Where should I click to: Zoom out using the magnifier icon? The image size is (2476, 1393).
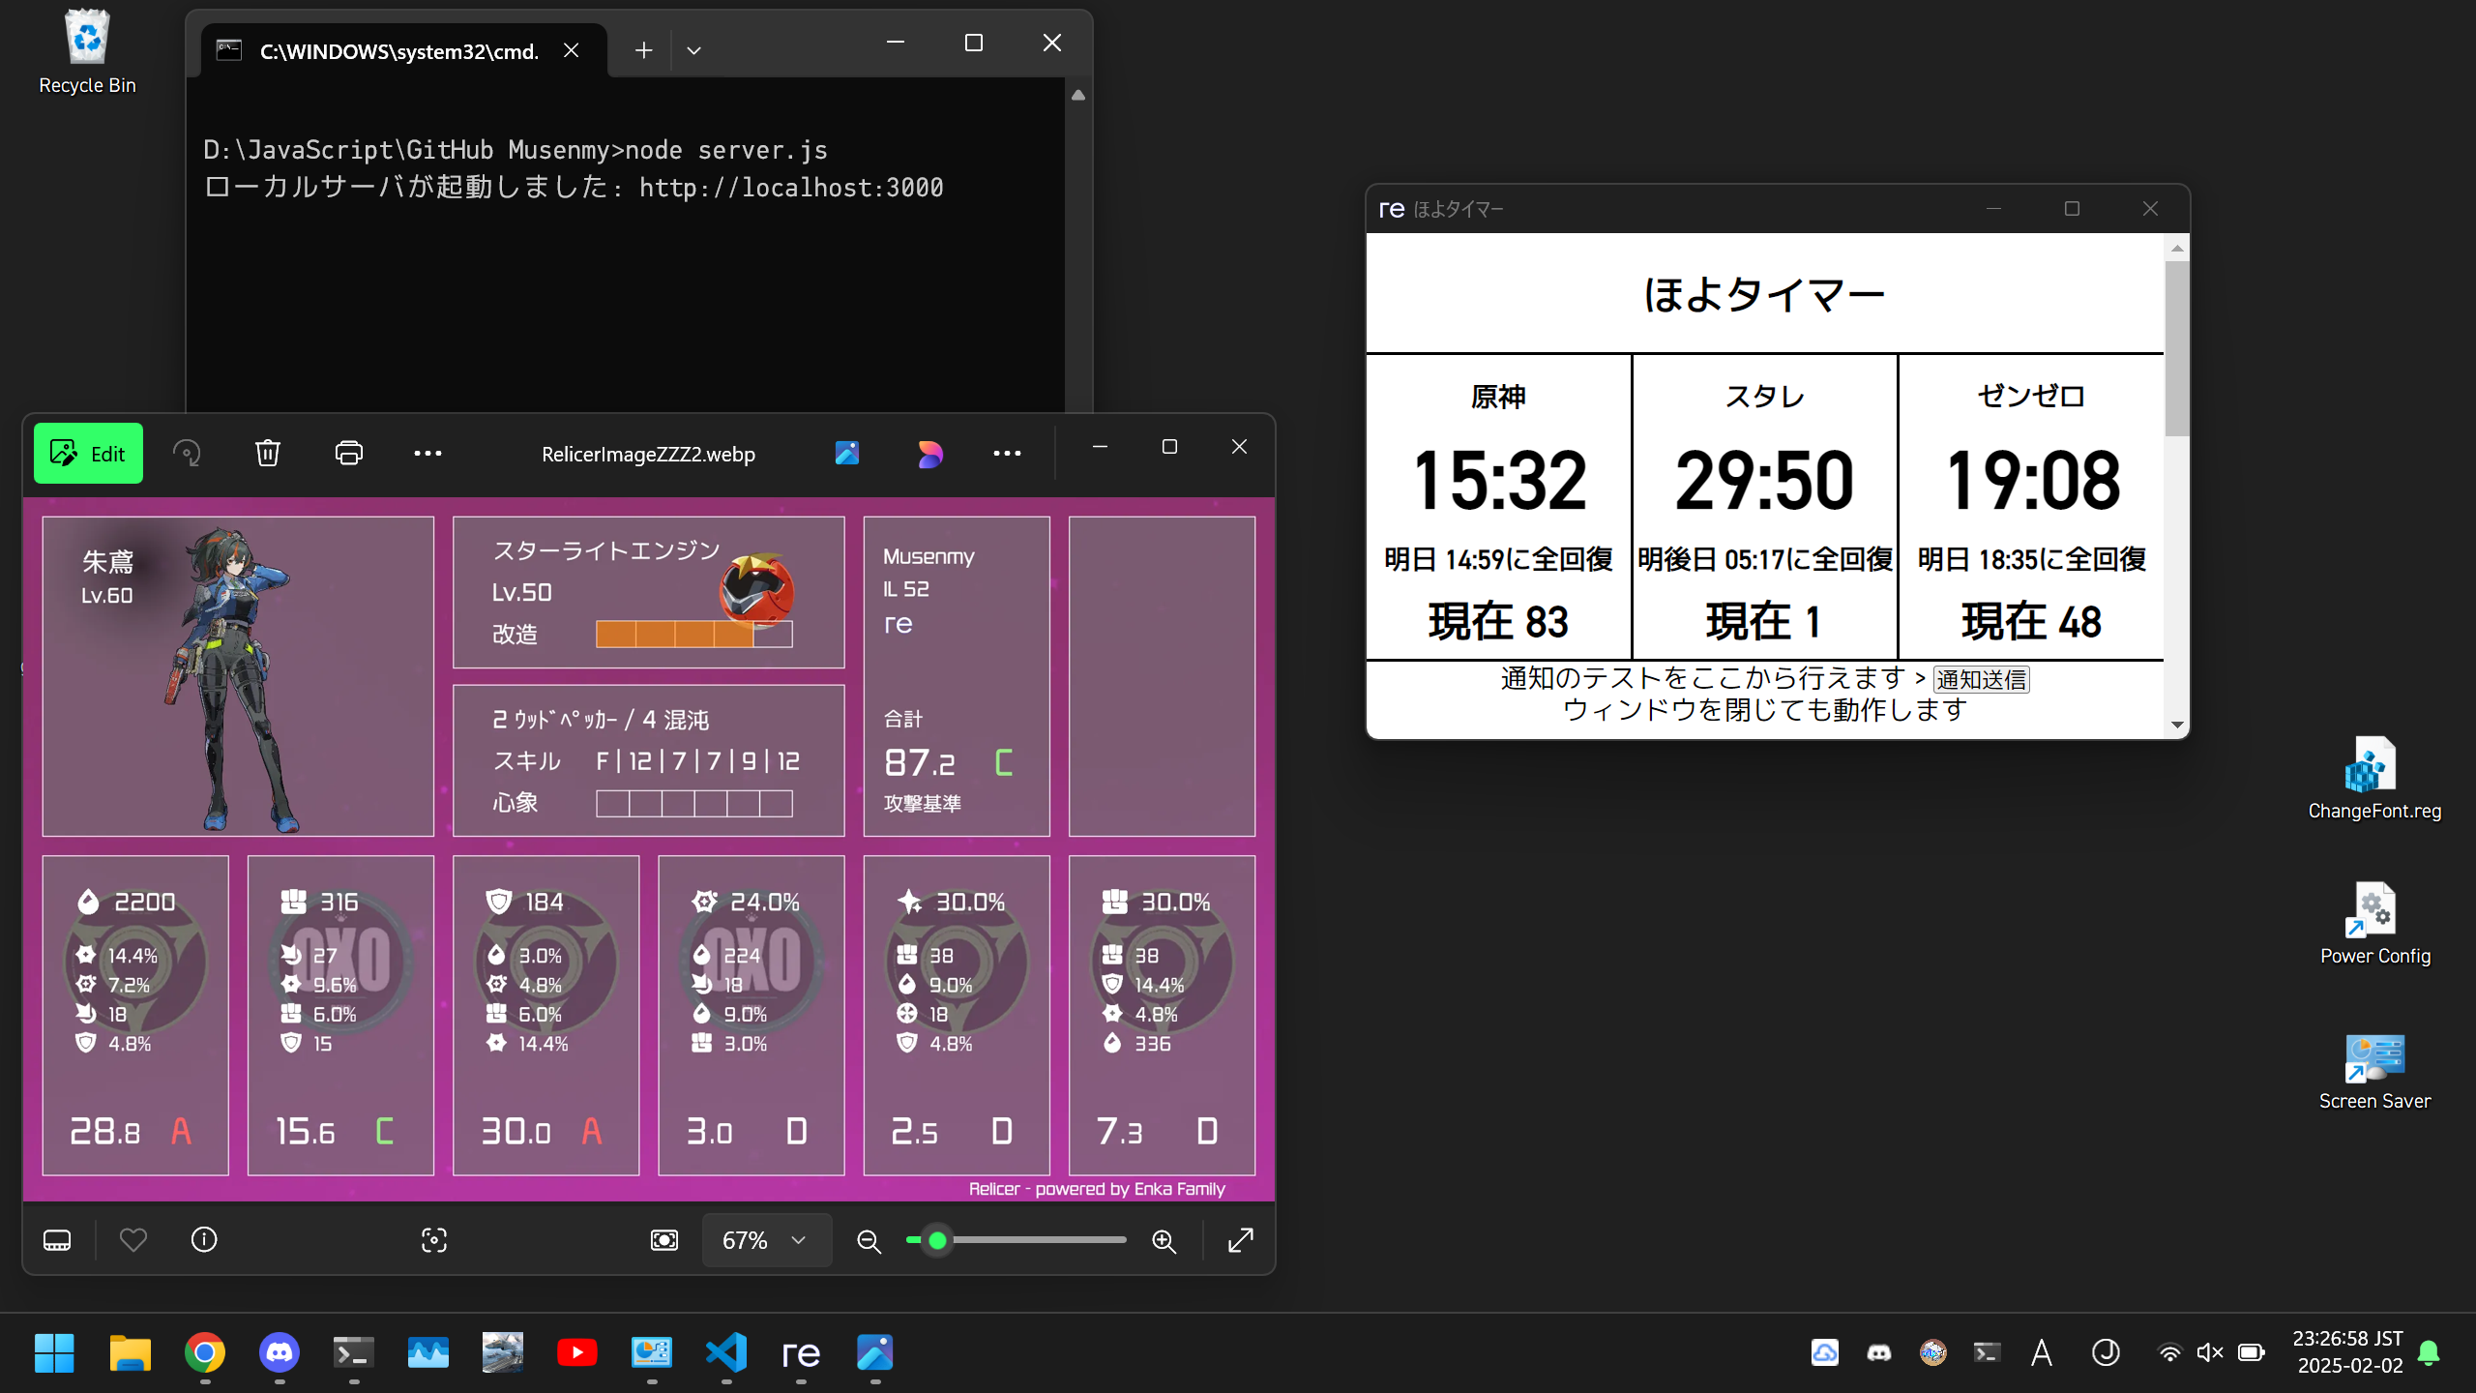869,1240
